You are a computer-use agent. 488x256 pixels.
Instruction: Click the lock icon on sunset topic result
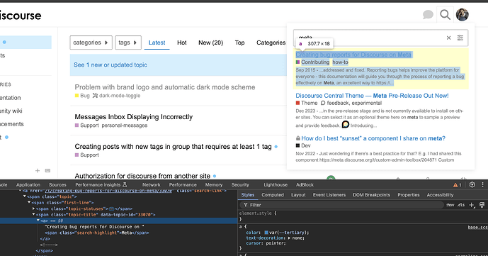click(x=298, y=138)
